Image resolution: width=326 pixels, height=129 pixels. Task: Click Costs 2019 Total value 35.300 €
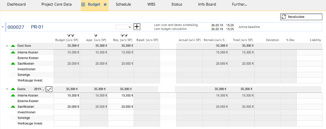(x=246, y=89)
